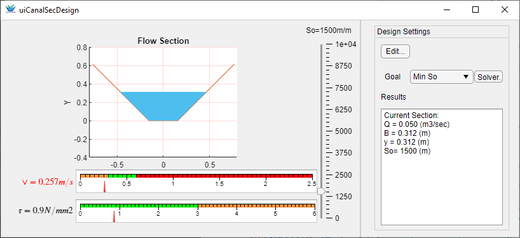520x238 pixels.
Task: Open the Edit... design settings dialog
Action: [x=395, y=51]
